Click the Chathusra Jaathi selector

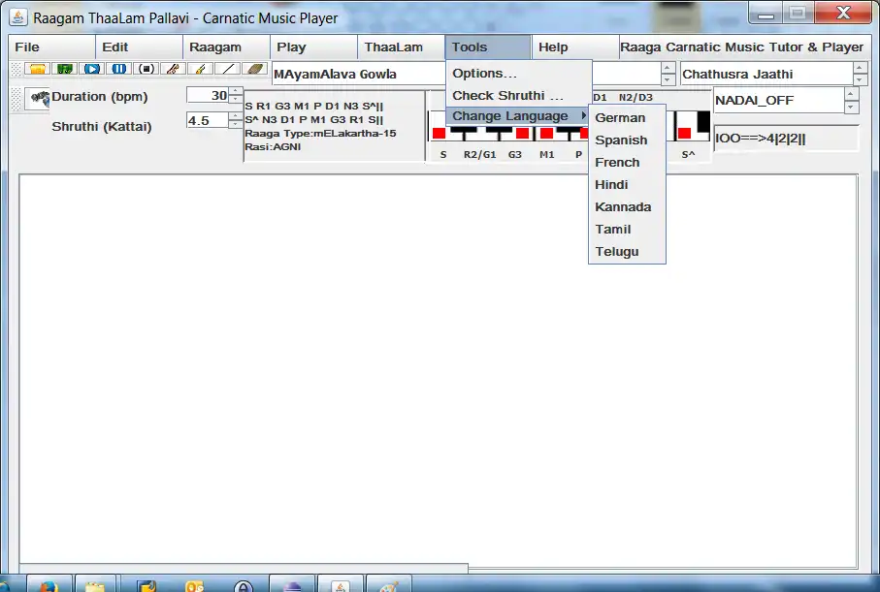click(x=766, y=74)
